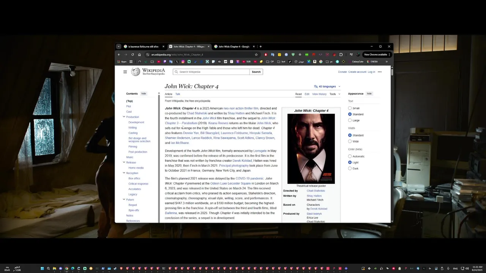Click the Create account link
Image resolution: width=486 pixels, height=273 pixels.
click(x=357, y=72)
